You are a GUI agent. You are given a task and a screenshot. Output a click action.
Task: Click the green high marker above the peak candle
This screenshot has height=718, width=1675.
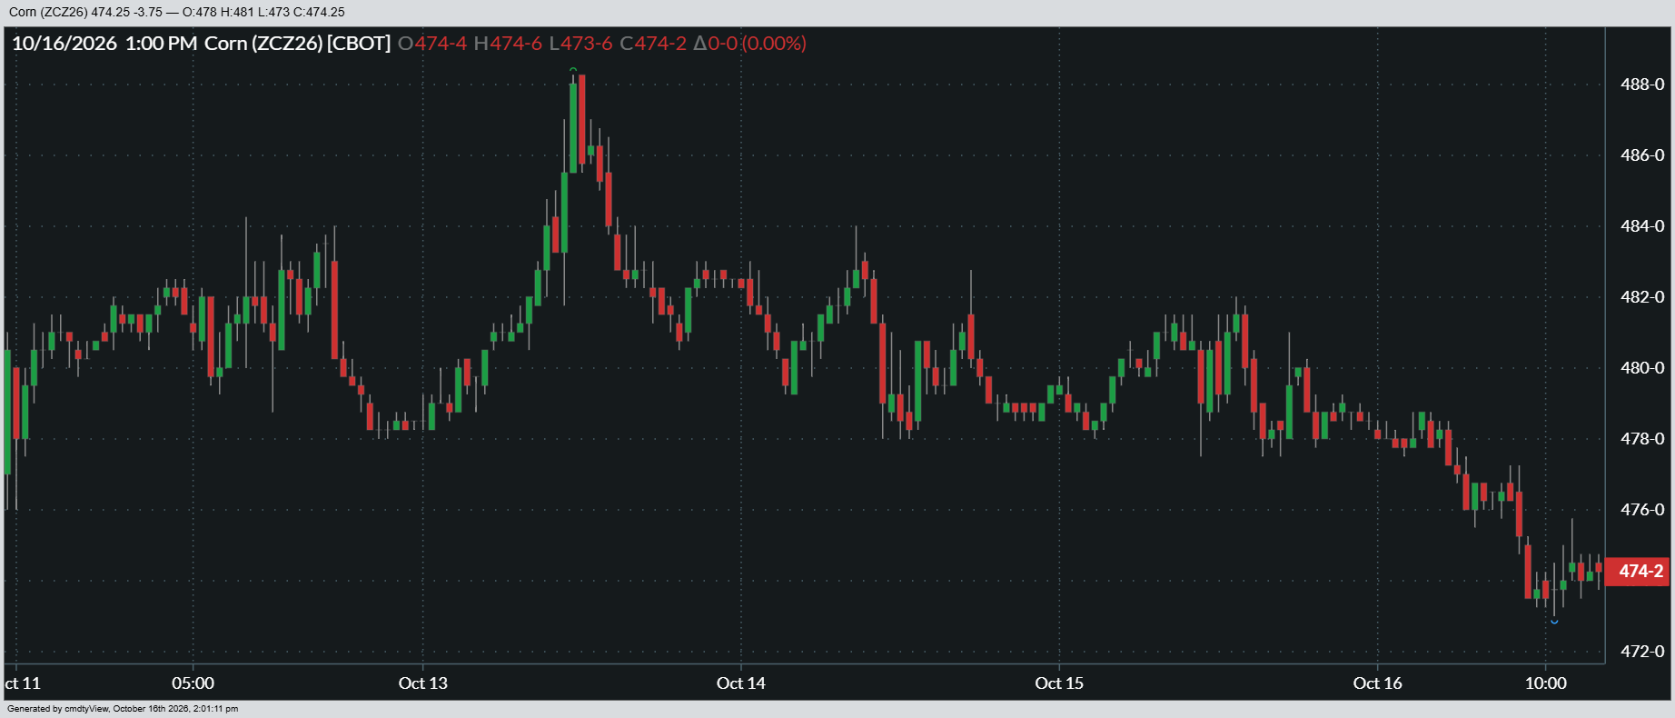(572, 69)
